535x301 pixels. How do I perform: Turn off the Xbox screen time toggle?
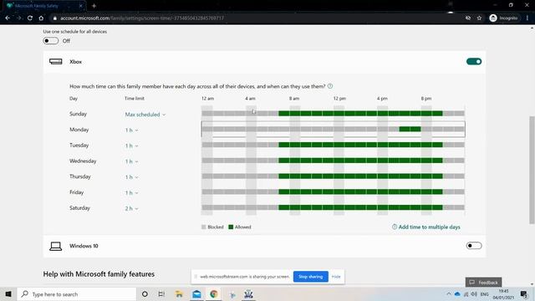[x=474, y=61]
